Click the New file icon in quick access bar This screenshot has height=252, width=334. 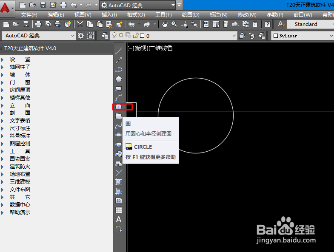23,5
